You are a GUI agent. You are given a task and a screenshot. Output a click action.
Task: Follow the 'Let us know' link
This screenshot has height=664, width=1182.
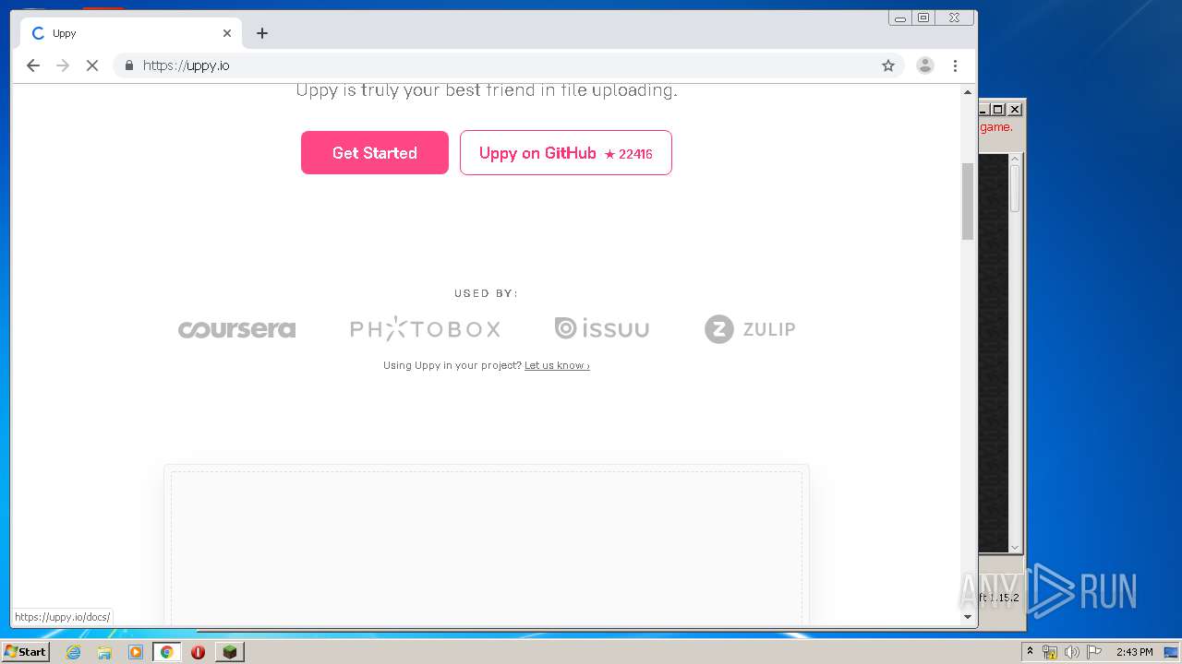tap(557, 365)
